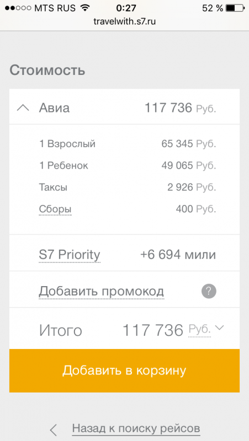Tap the Руб. currency selector in total
This screenshot has width=249, height=441.
199,329
